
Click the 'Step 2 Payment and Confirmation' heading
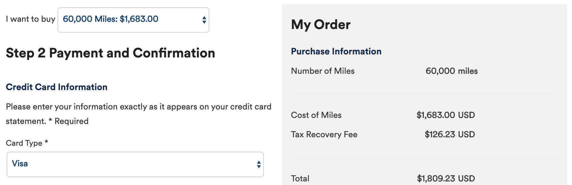pyautogui.click(x=111, y=53)
